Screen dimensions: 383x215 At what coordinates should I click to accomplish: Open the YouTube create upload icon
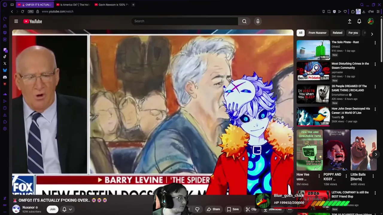349,21
